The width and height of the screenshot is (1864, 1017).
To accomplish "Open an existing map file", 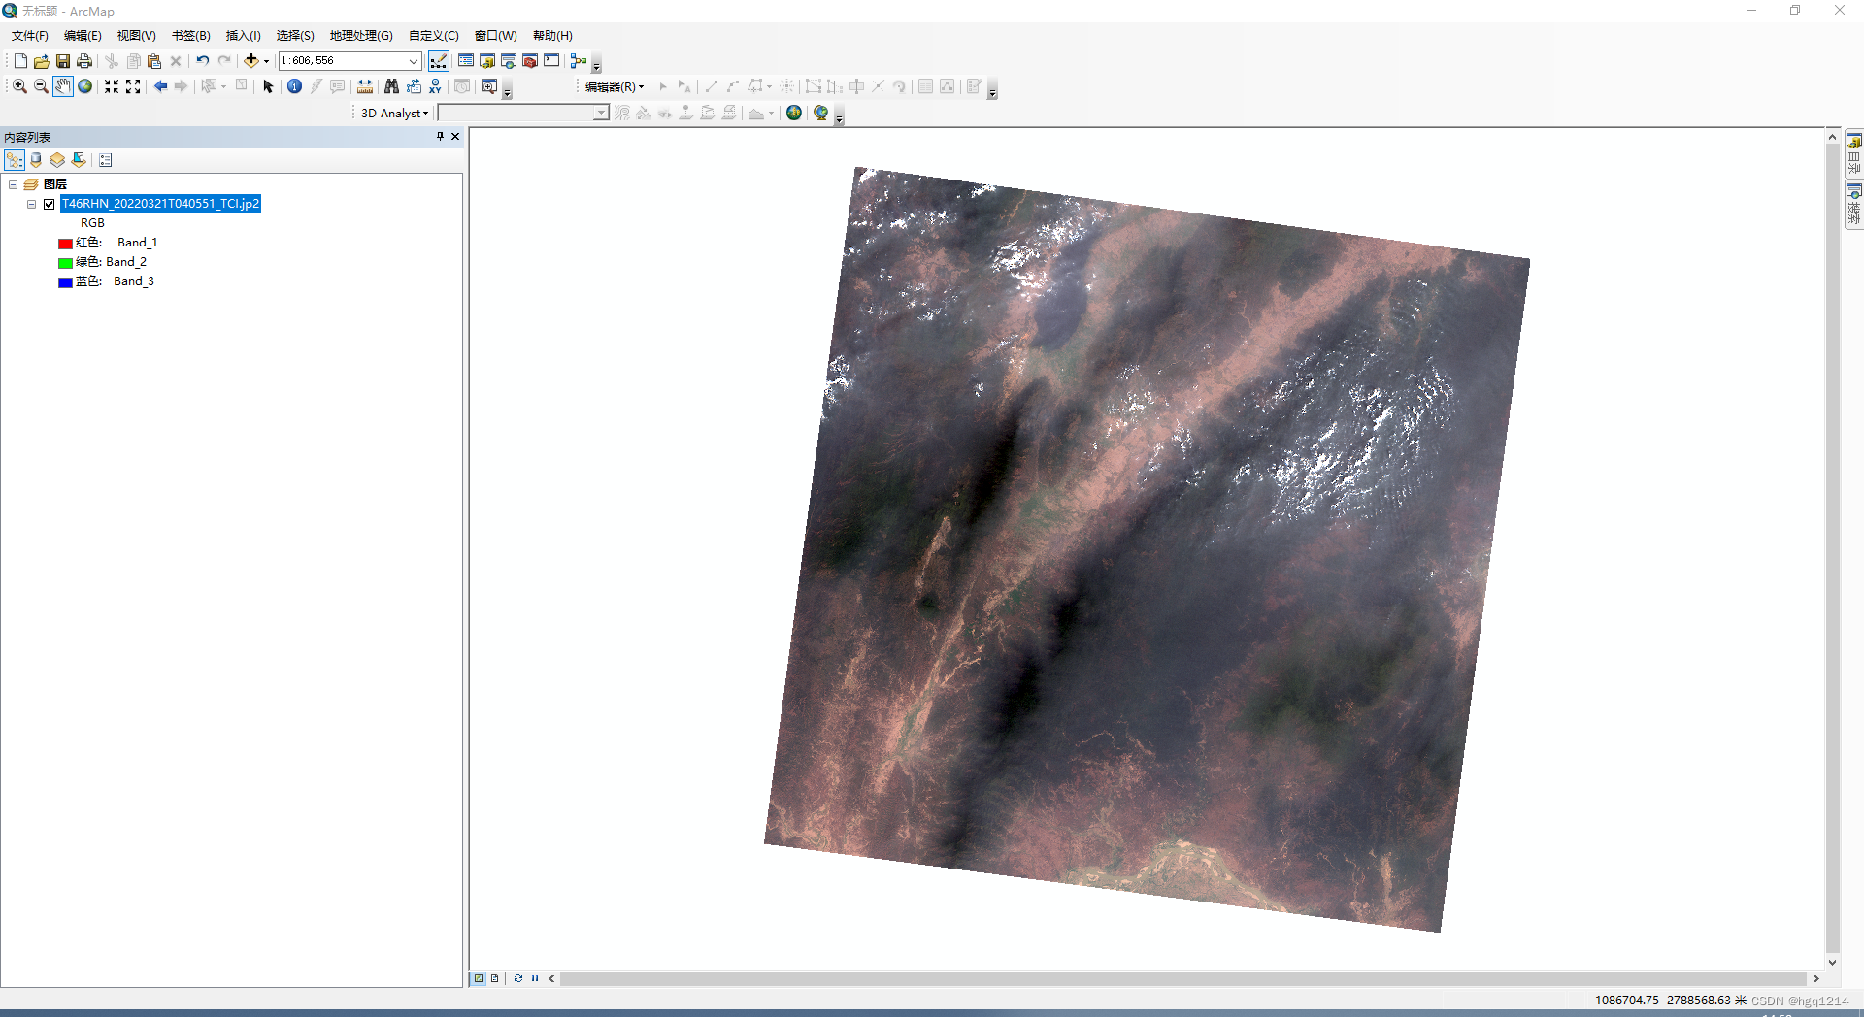I will 42,61.
